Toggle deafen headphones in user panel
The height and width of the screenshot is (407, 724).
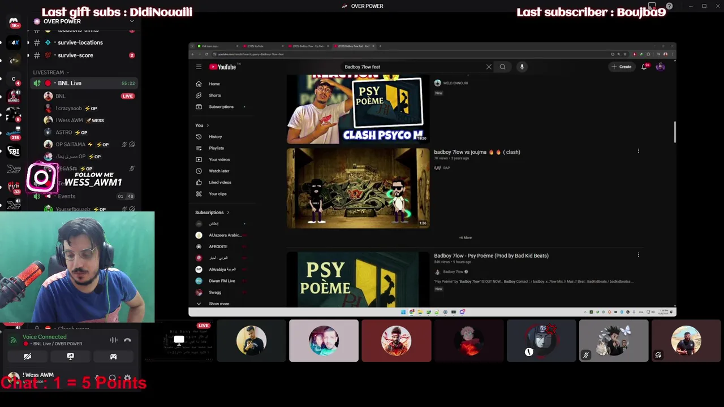point(112,378)
